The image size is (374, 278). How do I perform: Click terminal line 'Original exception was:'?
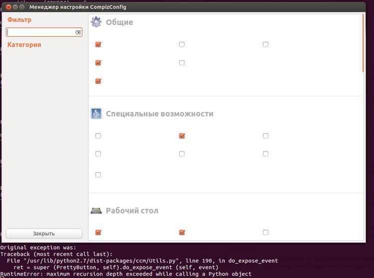click(38, 248)
